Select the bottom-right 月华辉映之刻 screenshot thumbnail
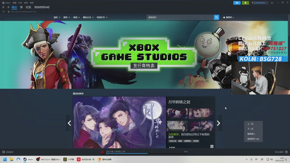The width and height of the screenshot is (290, 163). 201,126
